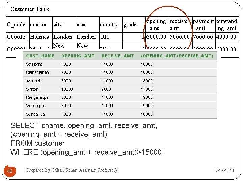Image resolution: width=243 pixels, height=182 pixels.
Task: Click the "(opening_amt + receive_amt)" query line
Action: pyautogui.click(x=59, y=134)
